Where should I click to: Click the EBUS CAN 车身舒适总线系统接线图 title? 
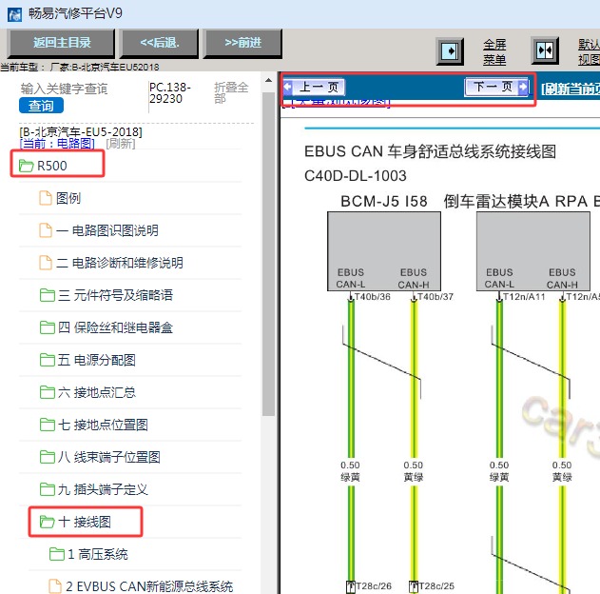[x=431, y=151]
